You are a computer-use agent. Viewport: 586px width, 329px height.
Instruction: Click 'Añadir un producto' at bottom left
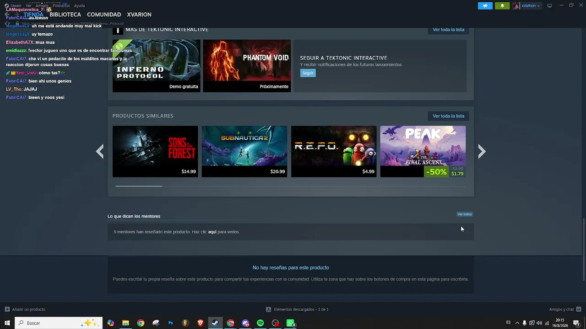click(x=25, y=309)
